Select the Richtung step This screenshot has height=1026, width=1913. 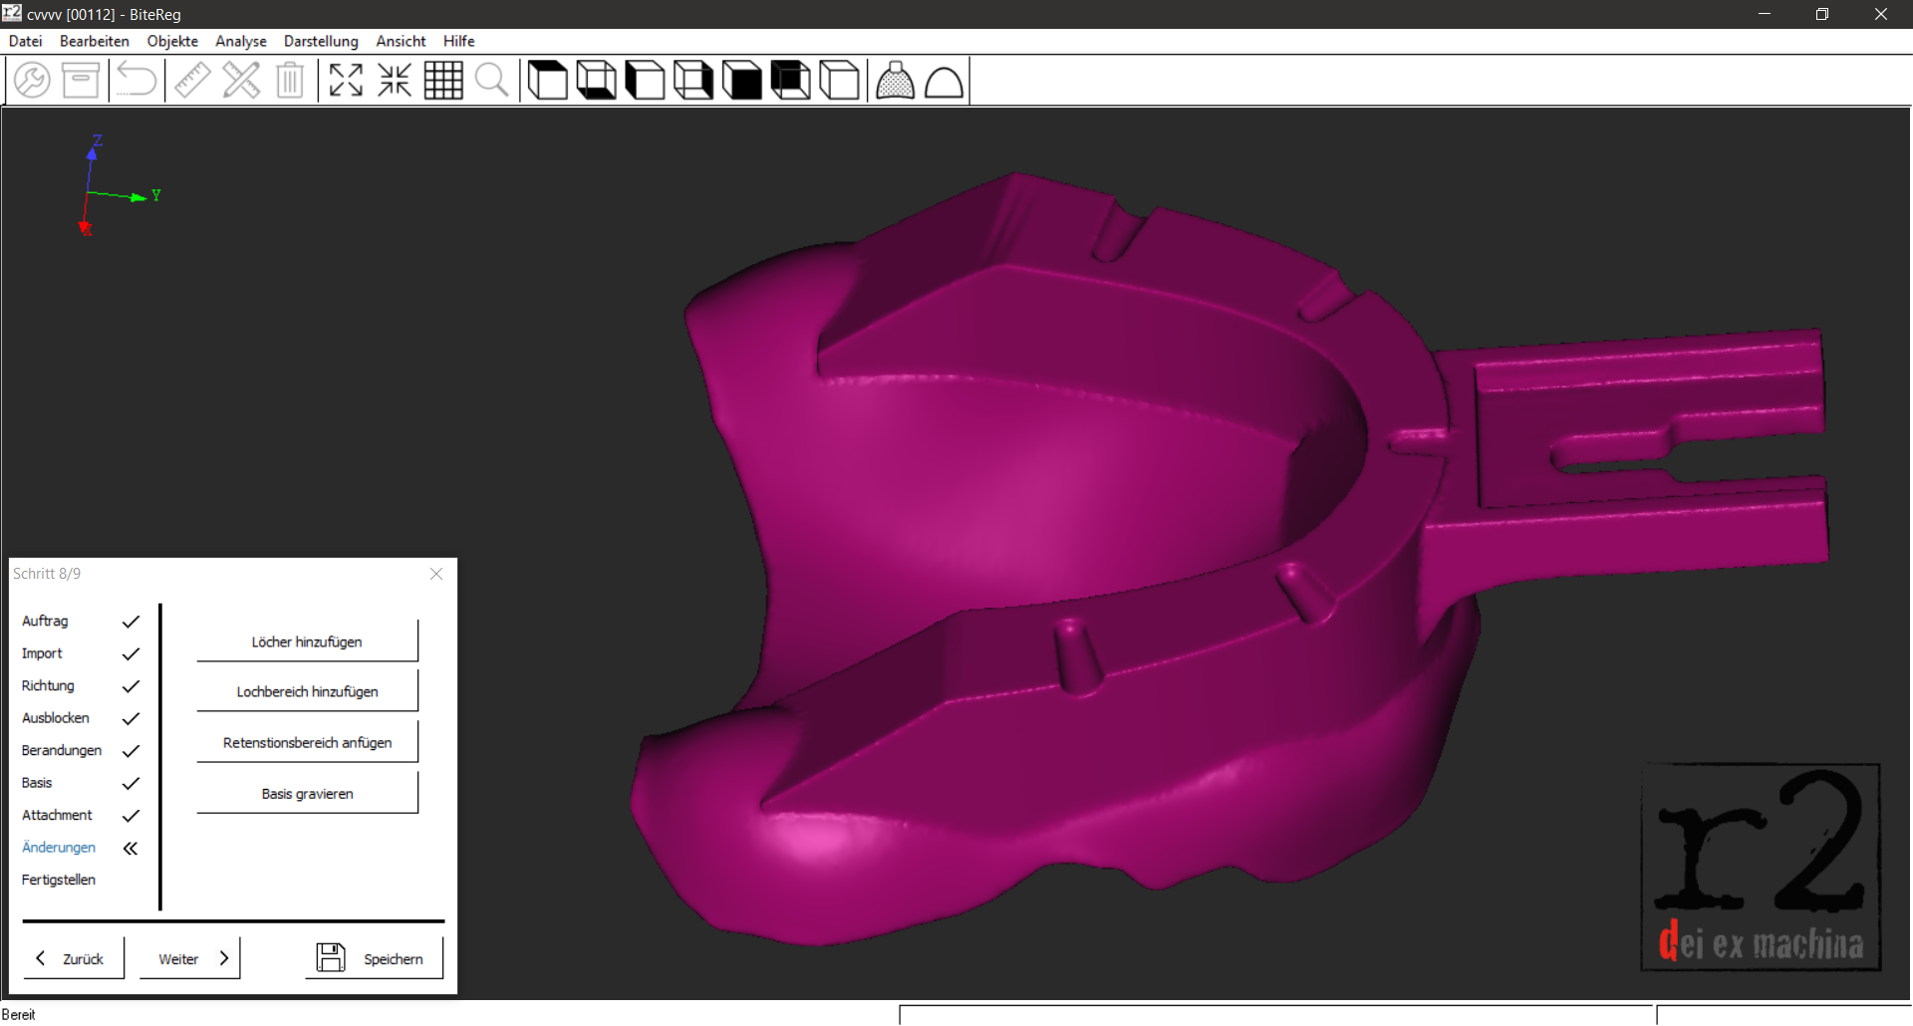pyautogui.click(x=48, y=685)
